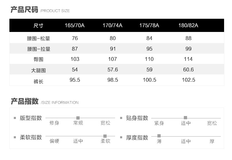Choose the 偏硬 softness label
232x160 pixels.
[54, 141]
